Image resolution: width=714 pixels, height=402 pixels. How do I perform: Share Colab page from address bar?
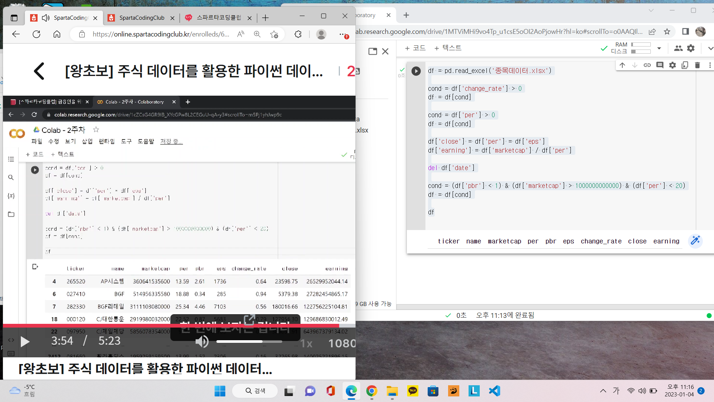[652, 32]
